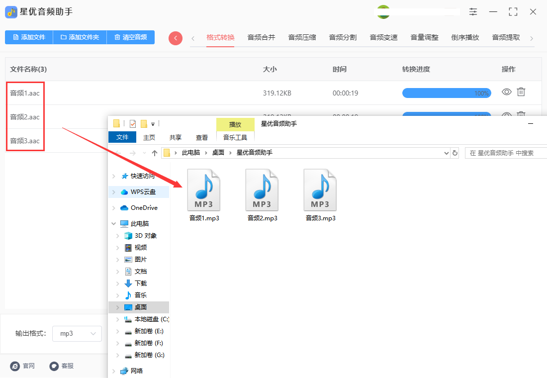This screenshot has height=378, width=547.
Task: Open the 音频1.mp3 file icon
Action: coord(204,190)
